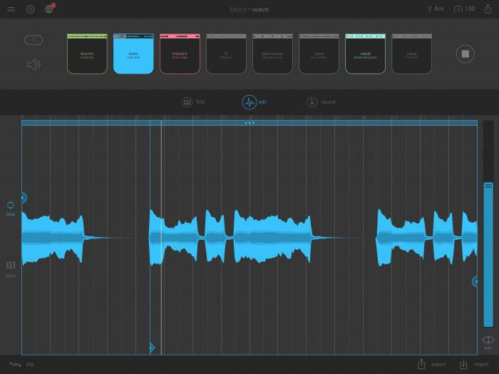
Task: Import audio via import button
Action: [473, 364]
